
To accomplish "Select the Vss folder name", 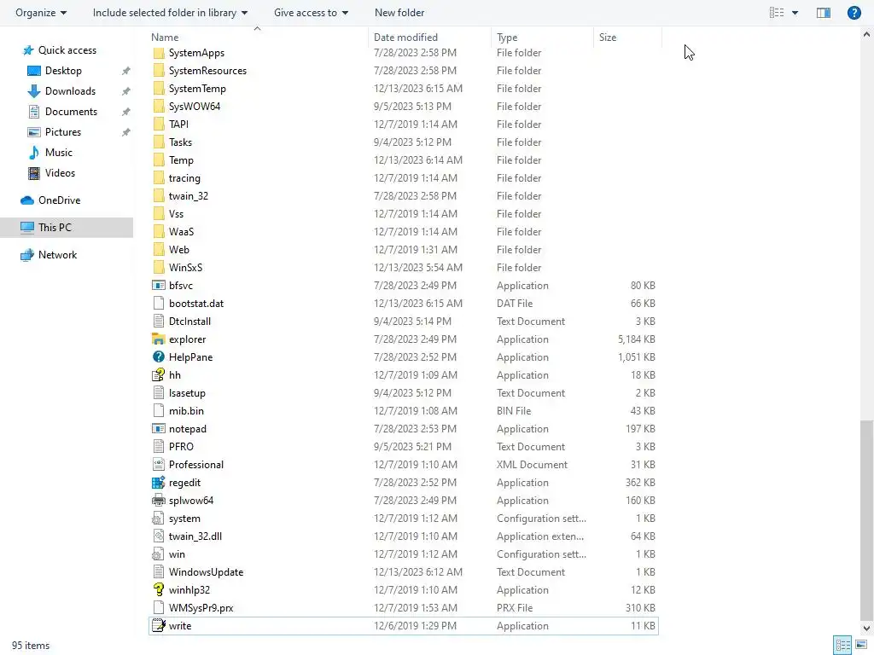I will (176, 214).
